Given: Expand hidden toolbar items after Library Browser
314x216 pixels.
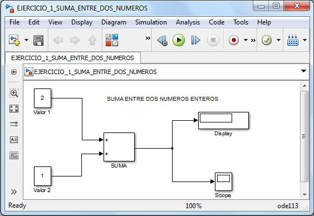Looking at the screenshot, I should pyautogui.click(x=148, y=38).
